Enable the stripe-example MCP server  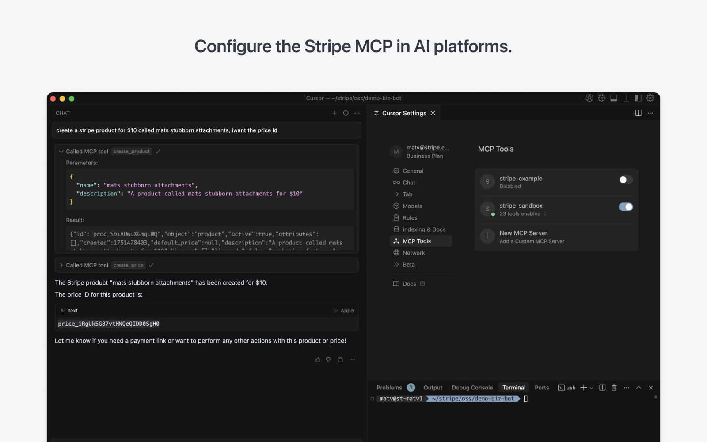pyautogui.click(x=625, y=179)
